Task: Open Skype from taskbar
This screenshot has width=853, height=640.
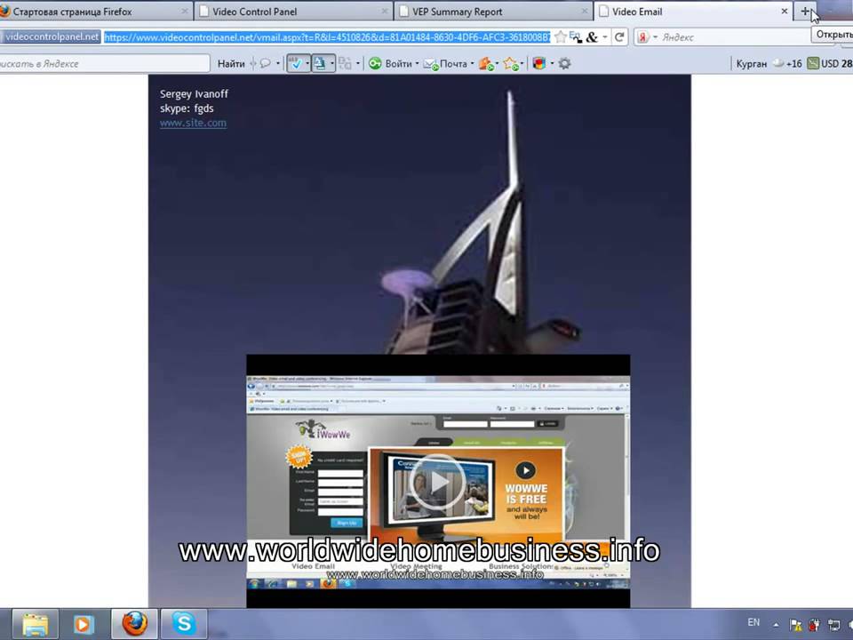Action: 184,624
